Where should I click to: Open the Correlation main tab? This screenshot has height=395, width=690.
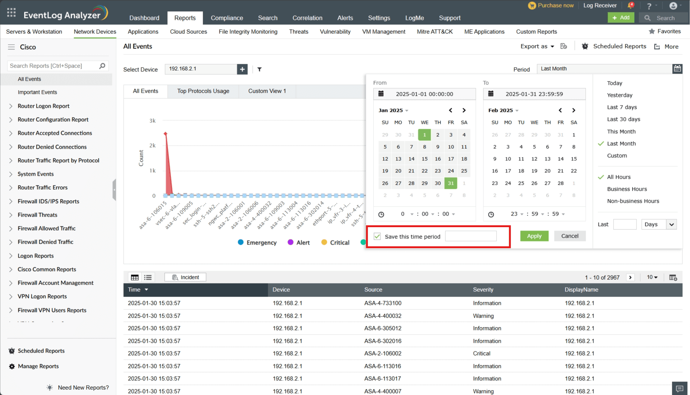307,18
